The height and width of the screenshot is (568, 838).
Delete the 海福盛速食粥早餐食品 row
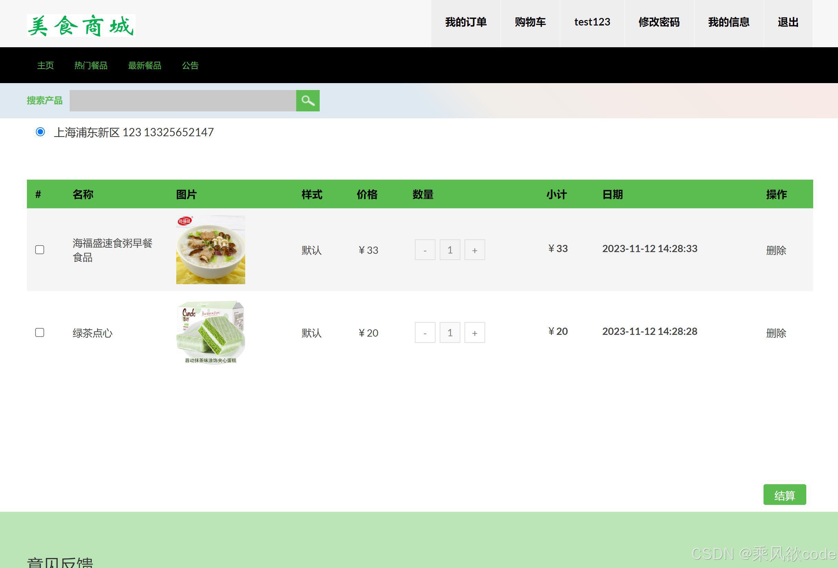[x=776, y=250]
